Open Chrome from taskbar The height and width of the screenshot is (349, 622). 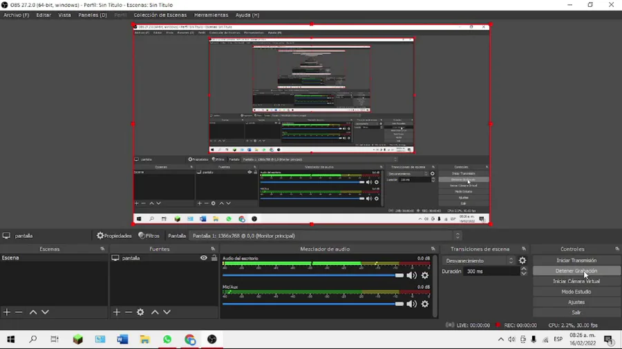[189, 339]
